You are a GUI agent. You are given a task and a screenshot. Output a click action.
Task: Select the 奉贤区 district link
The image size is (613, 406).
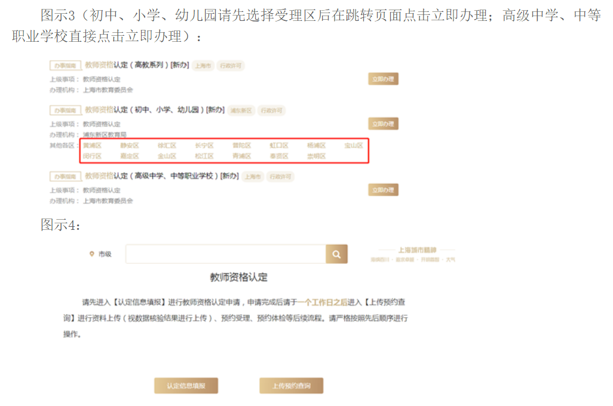click(x=279, y=156)
